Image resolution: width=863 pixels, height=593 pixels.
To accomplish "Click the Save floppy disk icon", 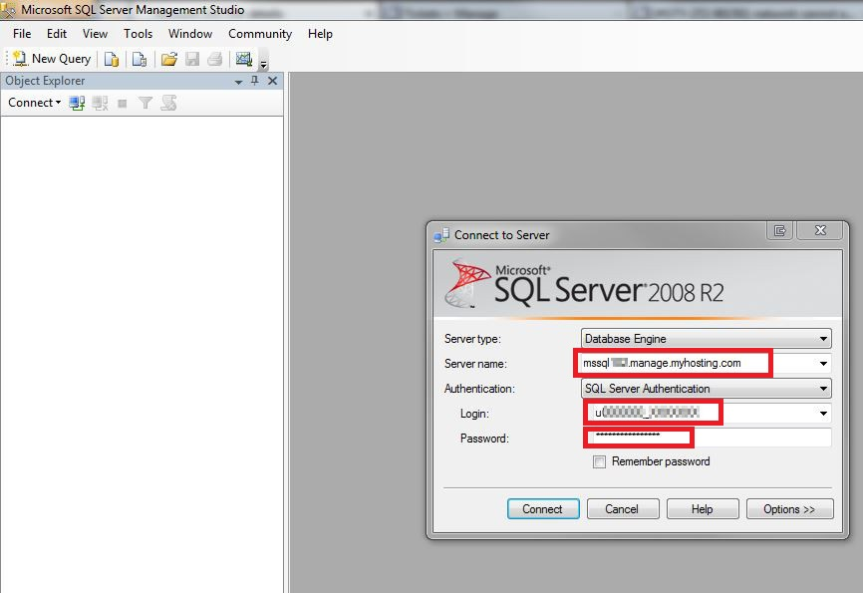I will click(x=192, y=59).
